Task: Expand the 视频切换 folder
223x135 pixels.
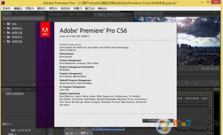Action: coord(4,42)
